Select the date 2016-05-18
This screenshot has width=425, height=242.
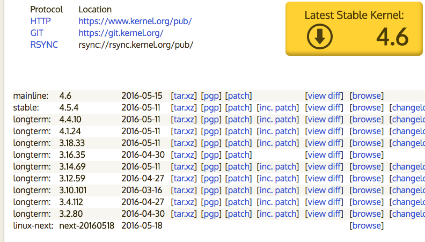(142, 225)
